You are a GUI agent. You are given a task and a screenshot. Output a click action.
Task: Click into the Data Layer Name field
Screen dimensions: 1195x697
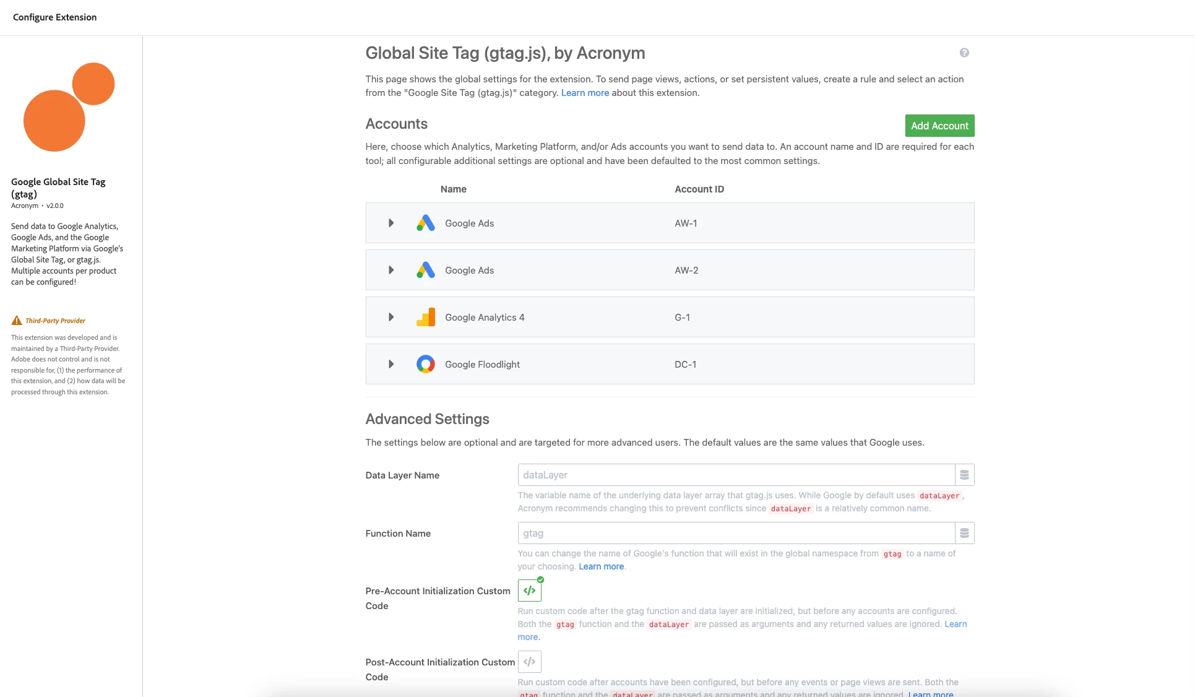click(735, 475)
